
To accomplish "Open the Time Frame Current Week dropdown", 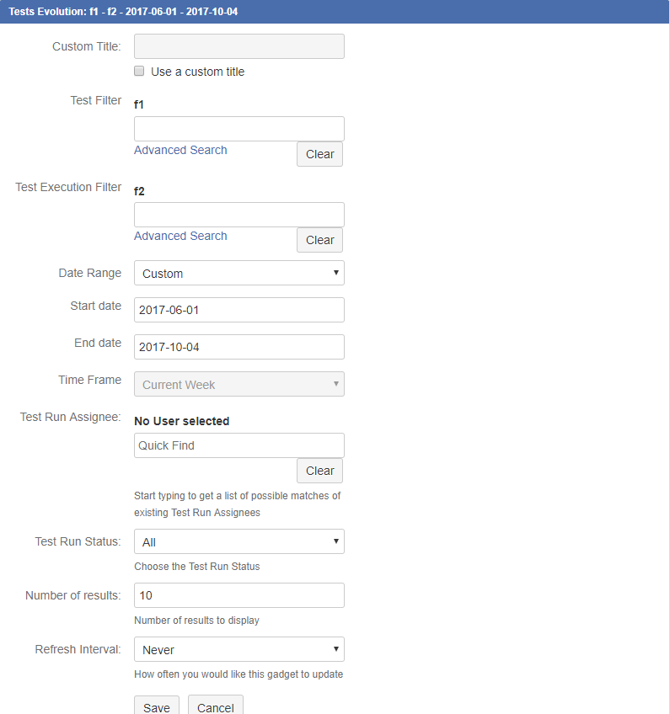I will (x=239, y=384).
